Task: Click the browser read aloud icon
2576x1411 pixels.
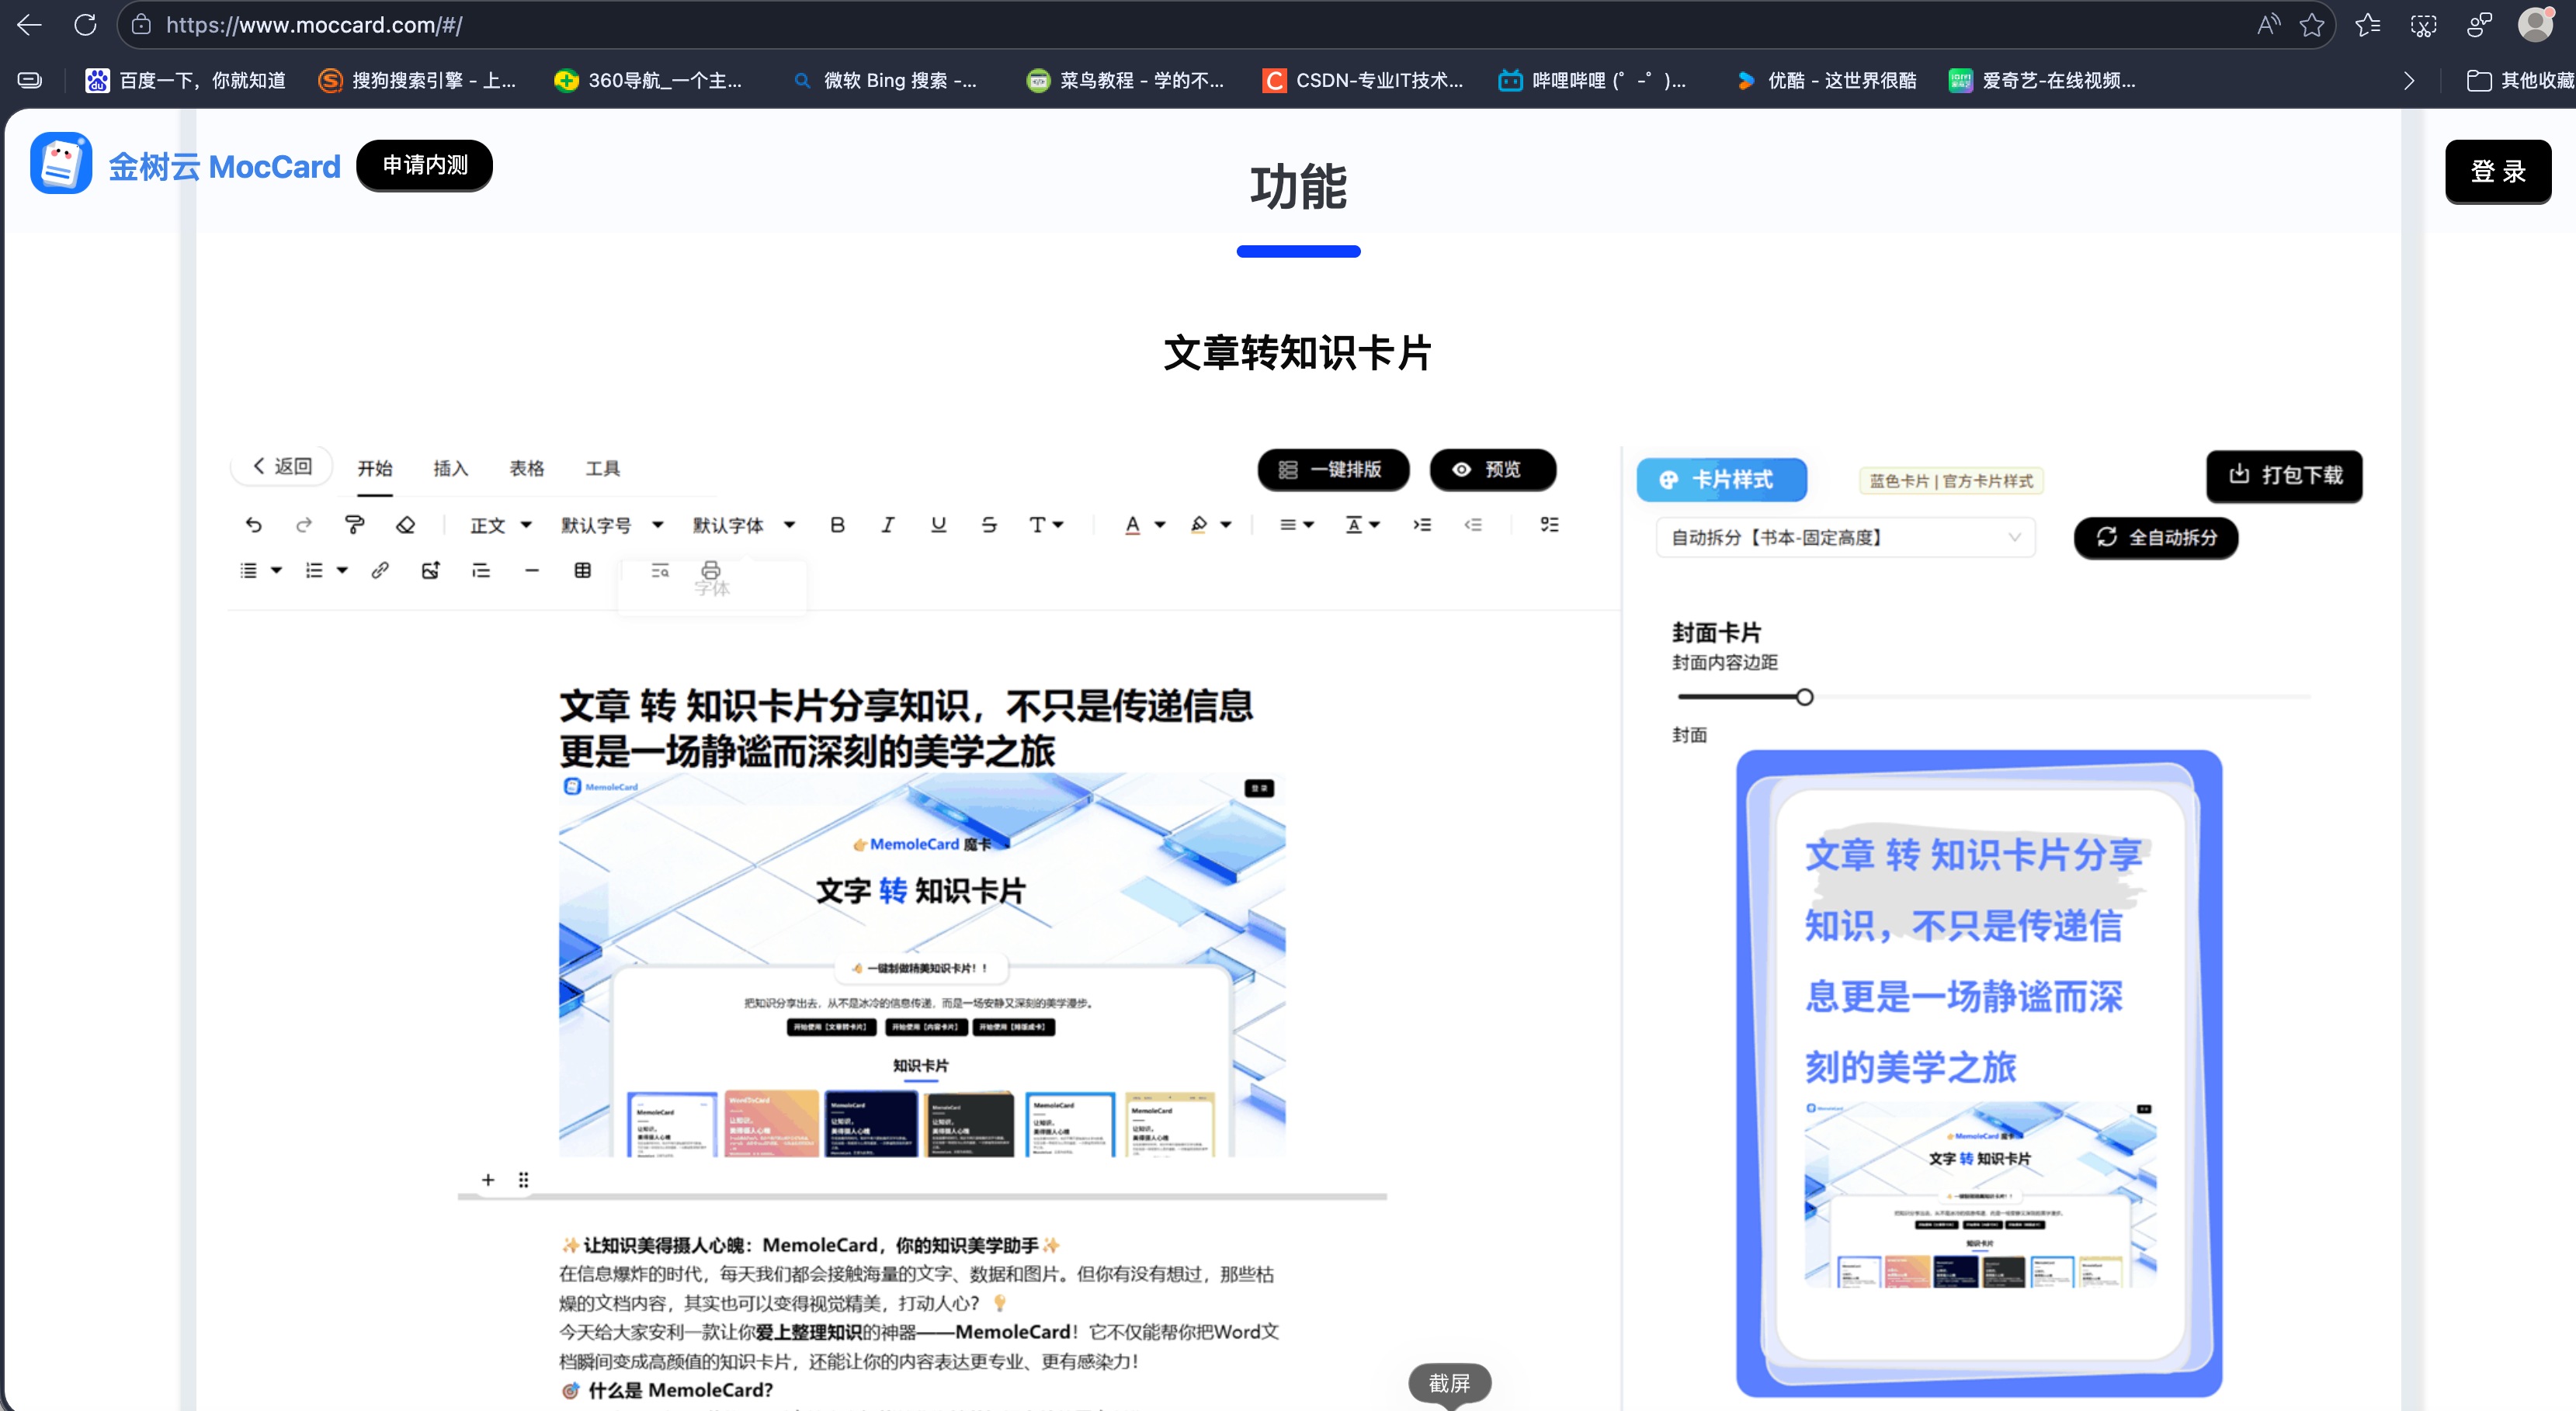Action: point(2268,25)
